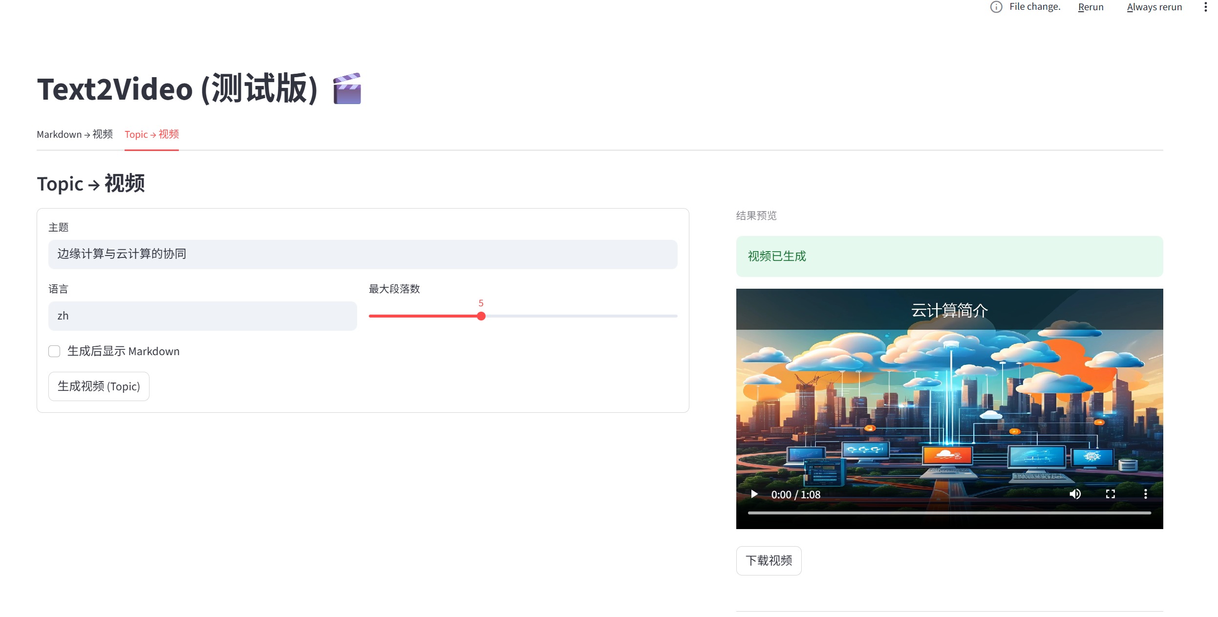This screenshot has width=1218, height=617.
Task: Click 生成视频 (Topic) button
Action: 99,386
